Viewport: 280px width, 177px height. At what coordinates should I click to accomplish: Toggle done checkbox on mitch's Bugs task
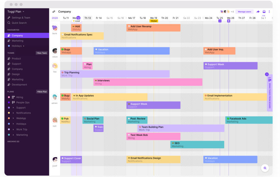click(x=63, y=49)
